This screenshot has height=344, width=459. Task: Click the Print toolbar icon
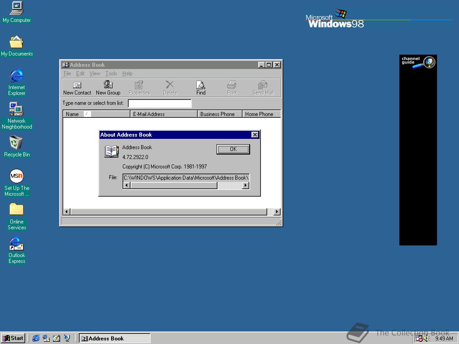coord(232,88)
